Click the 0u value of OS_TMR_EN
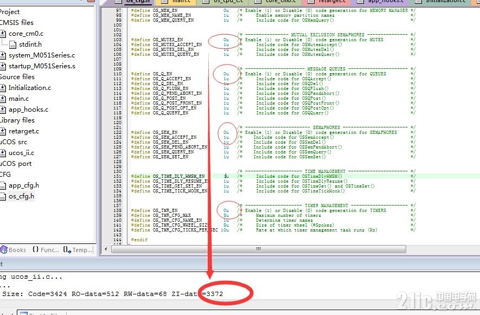This screenshot has height=315, width=480. [x=226, y=210]
